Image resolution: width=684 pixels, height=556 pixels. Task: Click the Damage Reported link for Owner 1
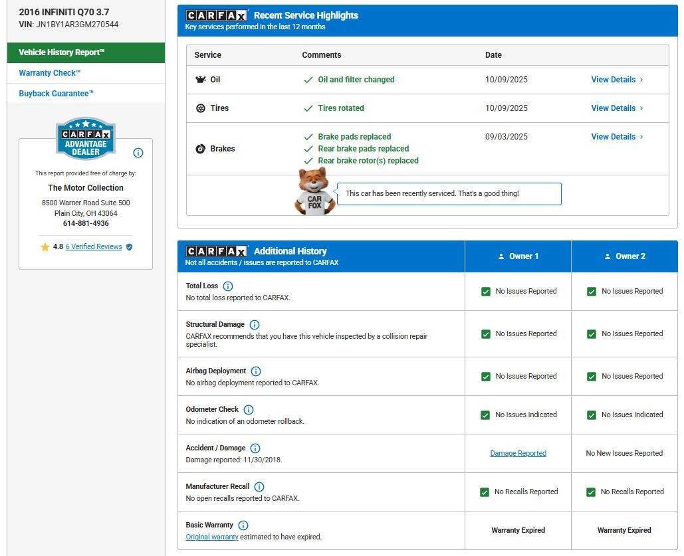(x=518, y=454)
